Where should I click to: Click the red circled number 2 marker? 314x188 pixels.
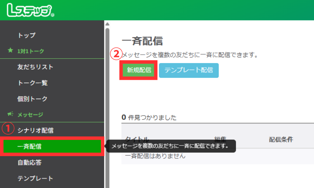click(116, 54)
